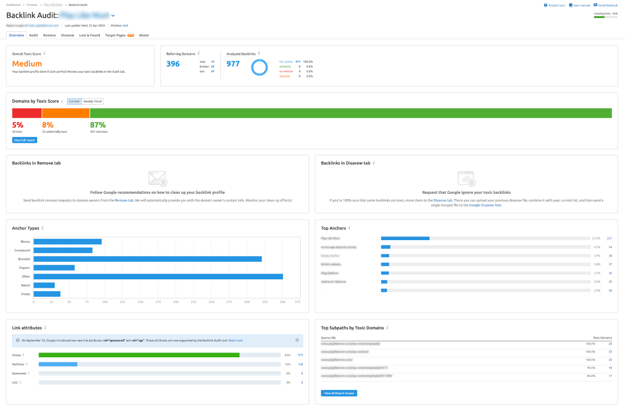Click the for review count 977

298,62
